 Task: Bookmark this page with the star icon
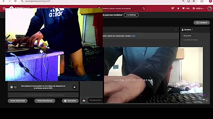click(x=194, y=1)
